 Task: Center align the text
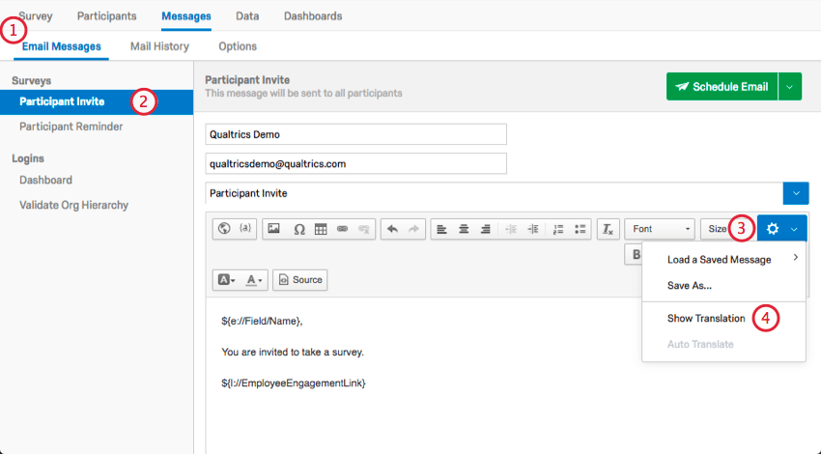click(x=464, y=229)
